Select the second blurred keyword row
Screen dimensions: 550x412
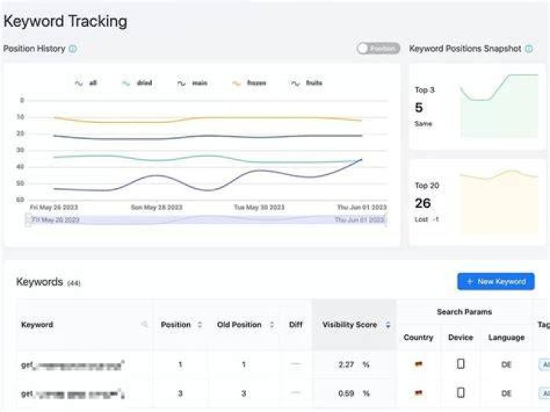pyautogui.click(x=73, y=394)
